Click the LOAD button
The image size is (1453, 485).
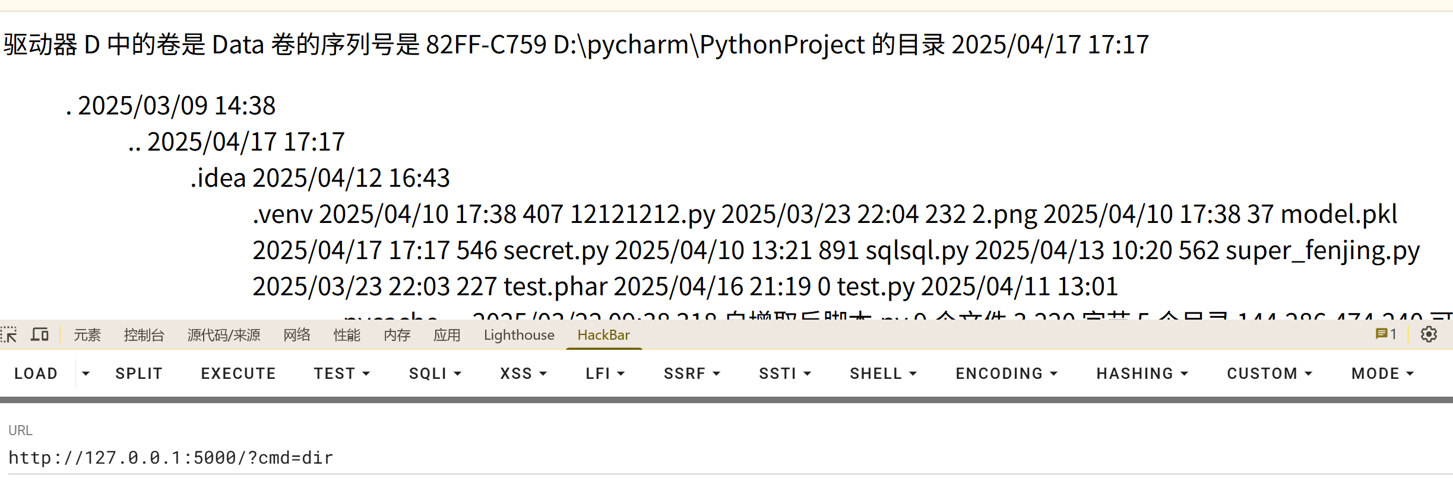tap(36, 374)
